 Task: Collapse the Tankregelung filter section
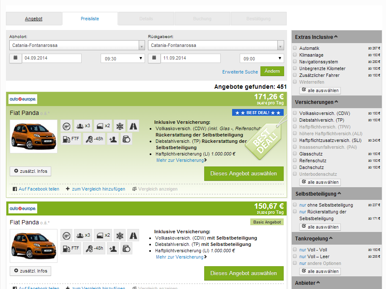[x=314, y=239]
